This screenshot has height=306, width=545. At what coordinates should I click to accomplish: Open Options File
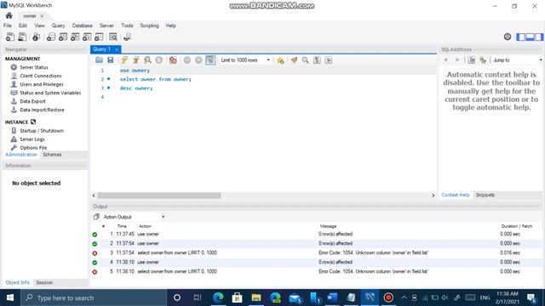(33, 148)
